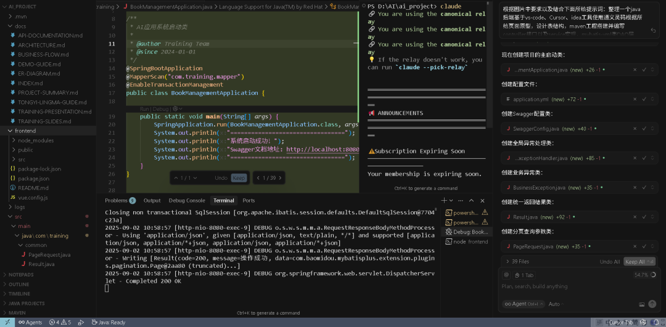
Task: Send the chat message with arrow button
Action: [x=652, y=304]
